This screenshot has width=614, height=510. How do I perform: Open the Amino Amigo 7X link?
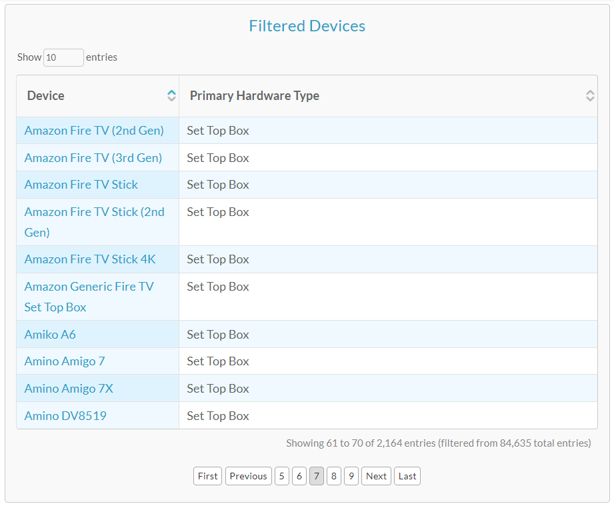(x=69, y=389)
